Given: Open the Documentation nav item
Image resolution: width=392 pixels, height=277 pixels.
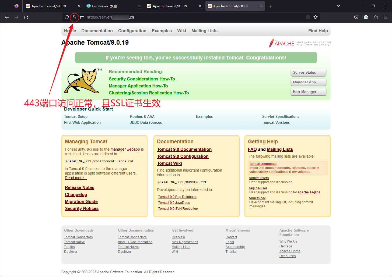Looking at the screenshot, I should (97, 31).
